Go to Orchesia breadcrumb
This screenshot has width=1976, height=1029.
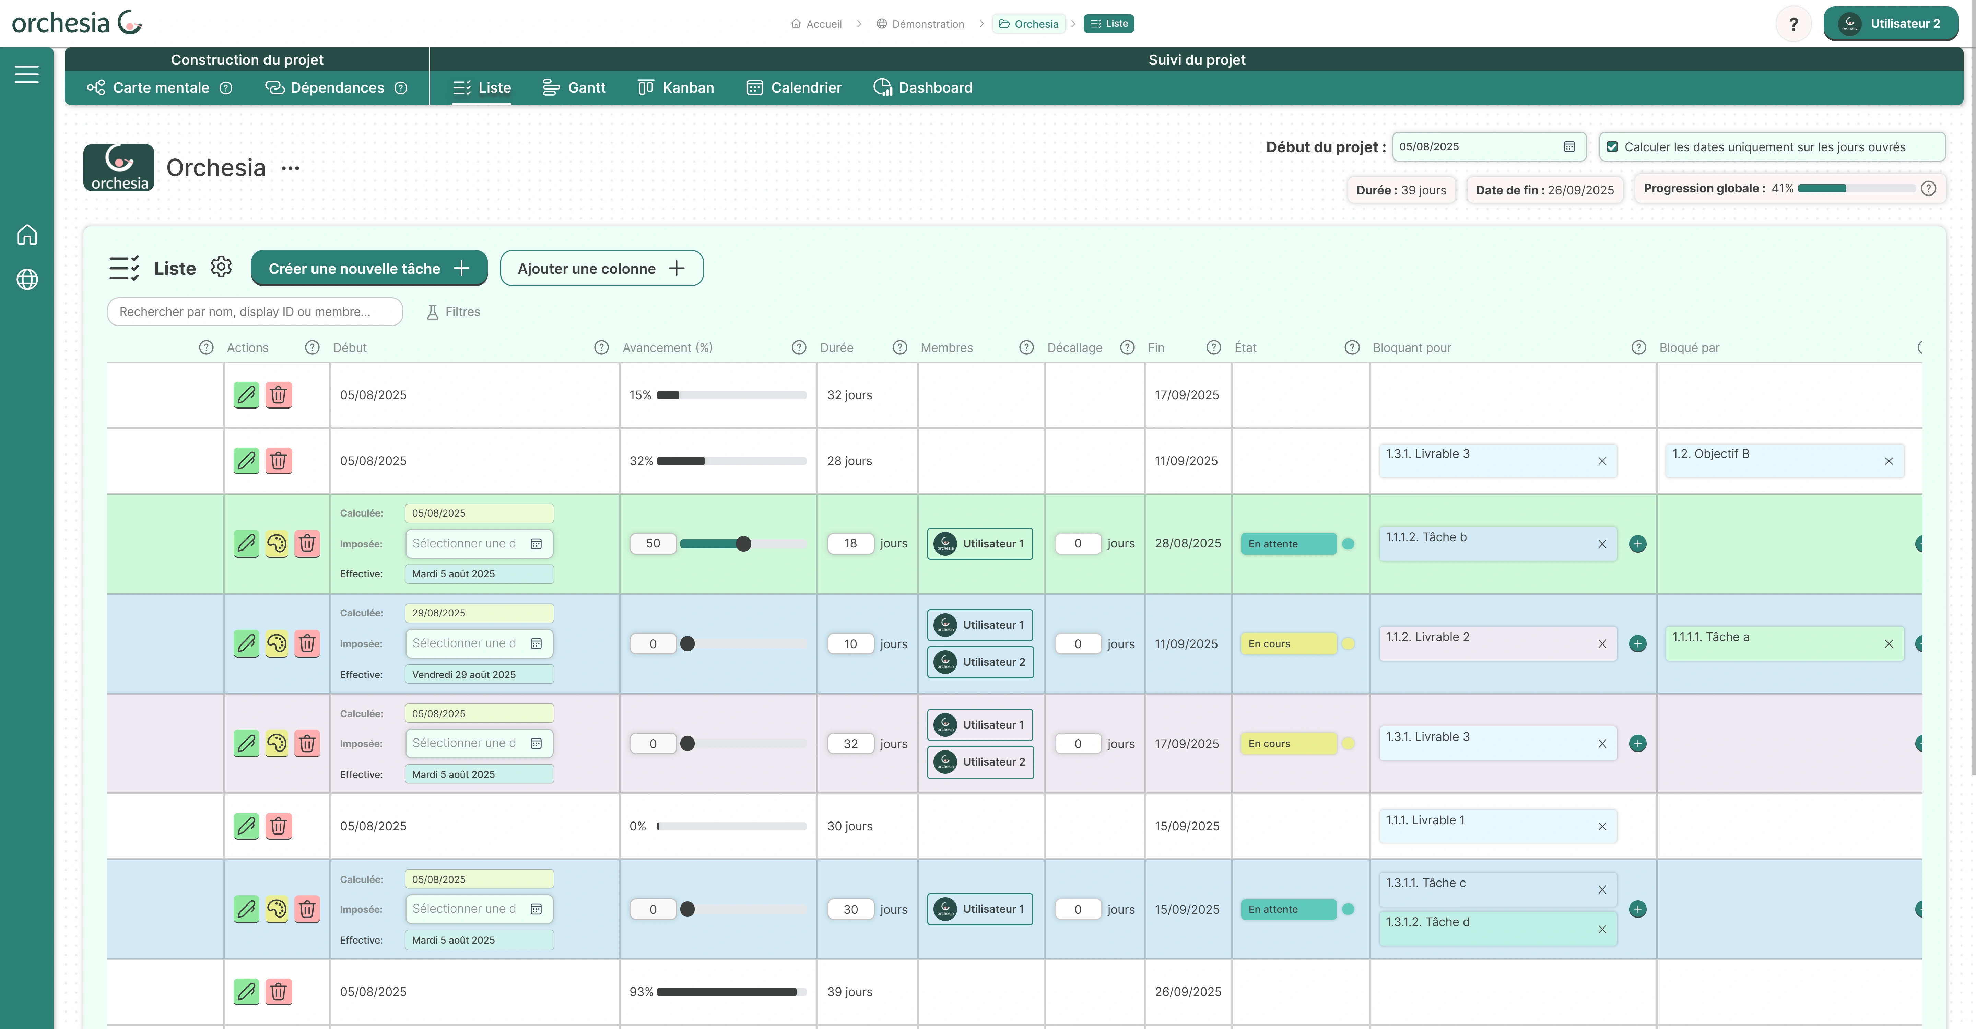1029,24
